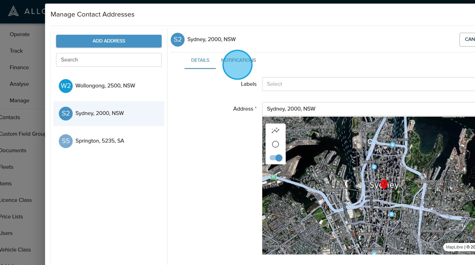Toggle the satellite view switch on map
The height and width of the screenshot is (265, 475).
tap(276, 158)
